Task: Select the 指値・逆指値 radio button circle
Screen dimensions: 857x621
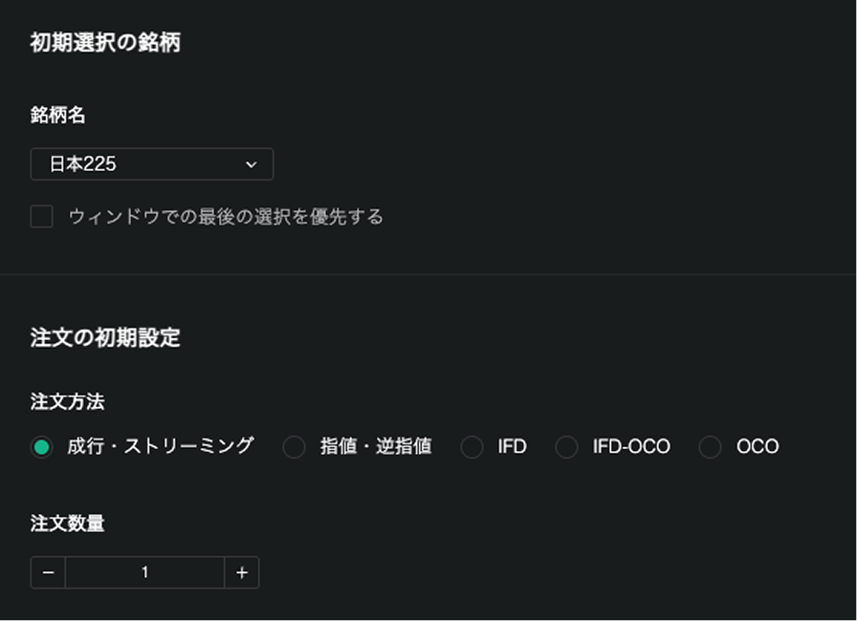Action: click(294, 447)
